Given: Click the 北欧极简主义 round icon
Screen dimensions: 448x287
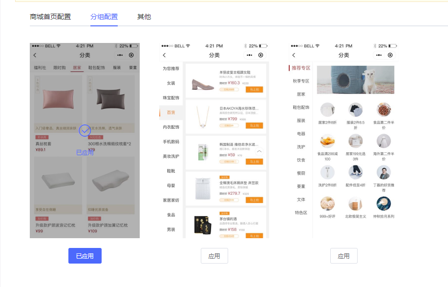Looking at the screenshot, I should (x=356, y=204).
